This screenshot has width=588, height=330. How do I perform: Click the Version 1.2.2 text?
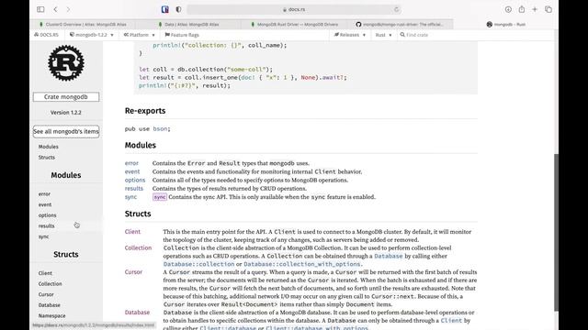point(66,113)
